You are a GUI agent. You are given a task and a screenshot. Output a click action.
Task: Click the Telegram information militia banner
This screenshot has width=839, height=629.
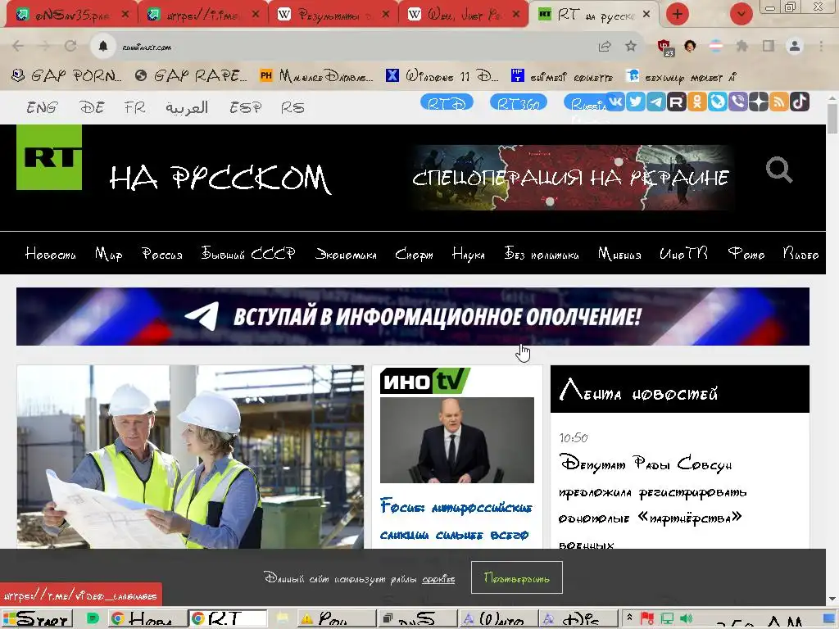pyautogui.click(x=413, y=317)
